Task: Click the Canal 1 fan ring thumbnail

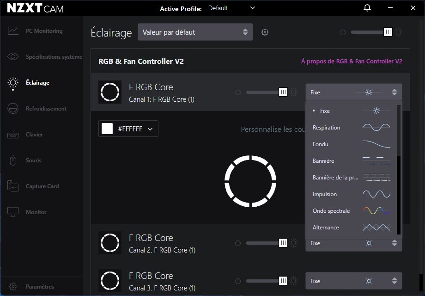Action: tap(110, 92)
